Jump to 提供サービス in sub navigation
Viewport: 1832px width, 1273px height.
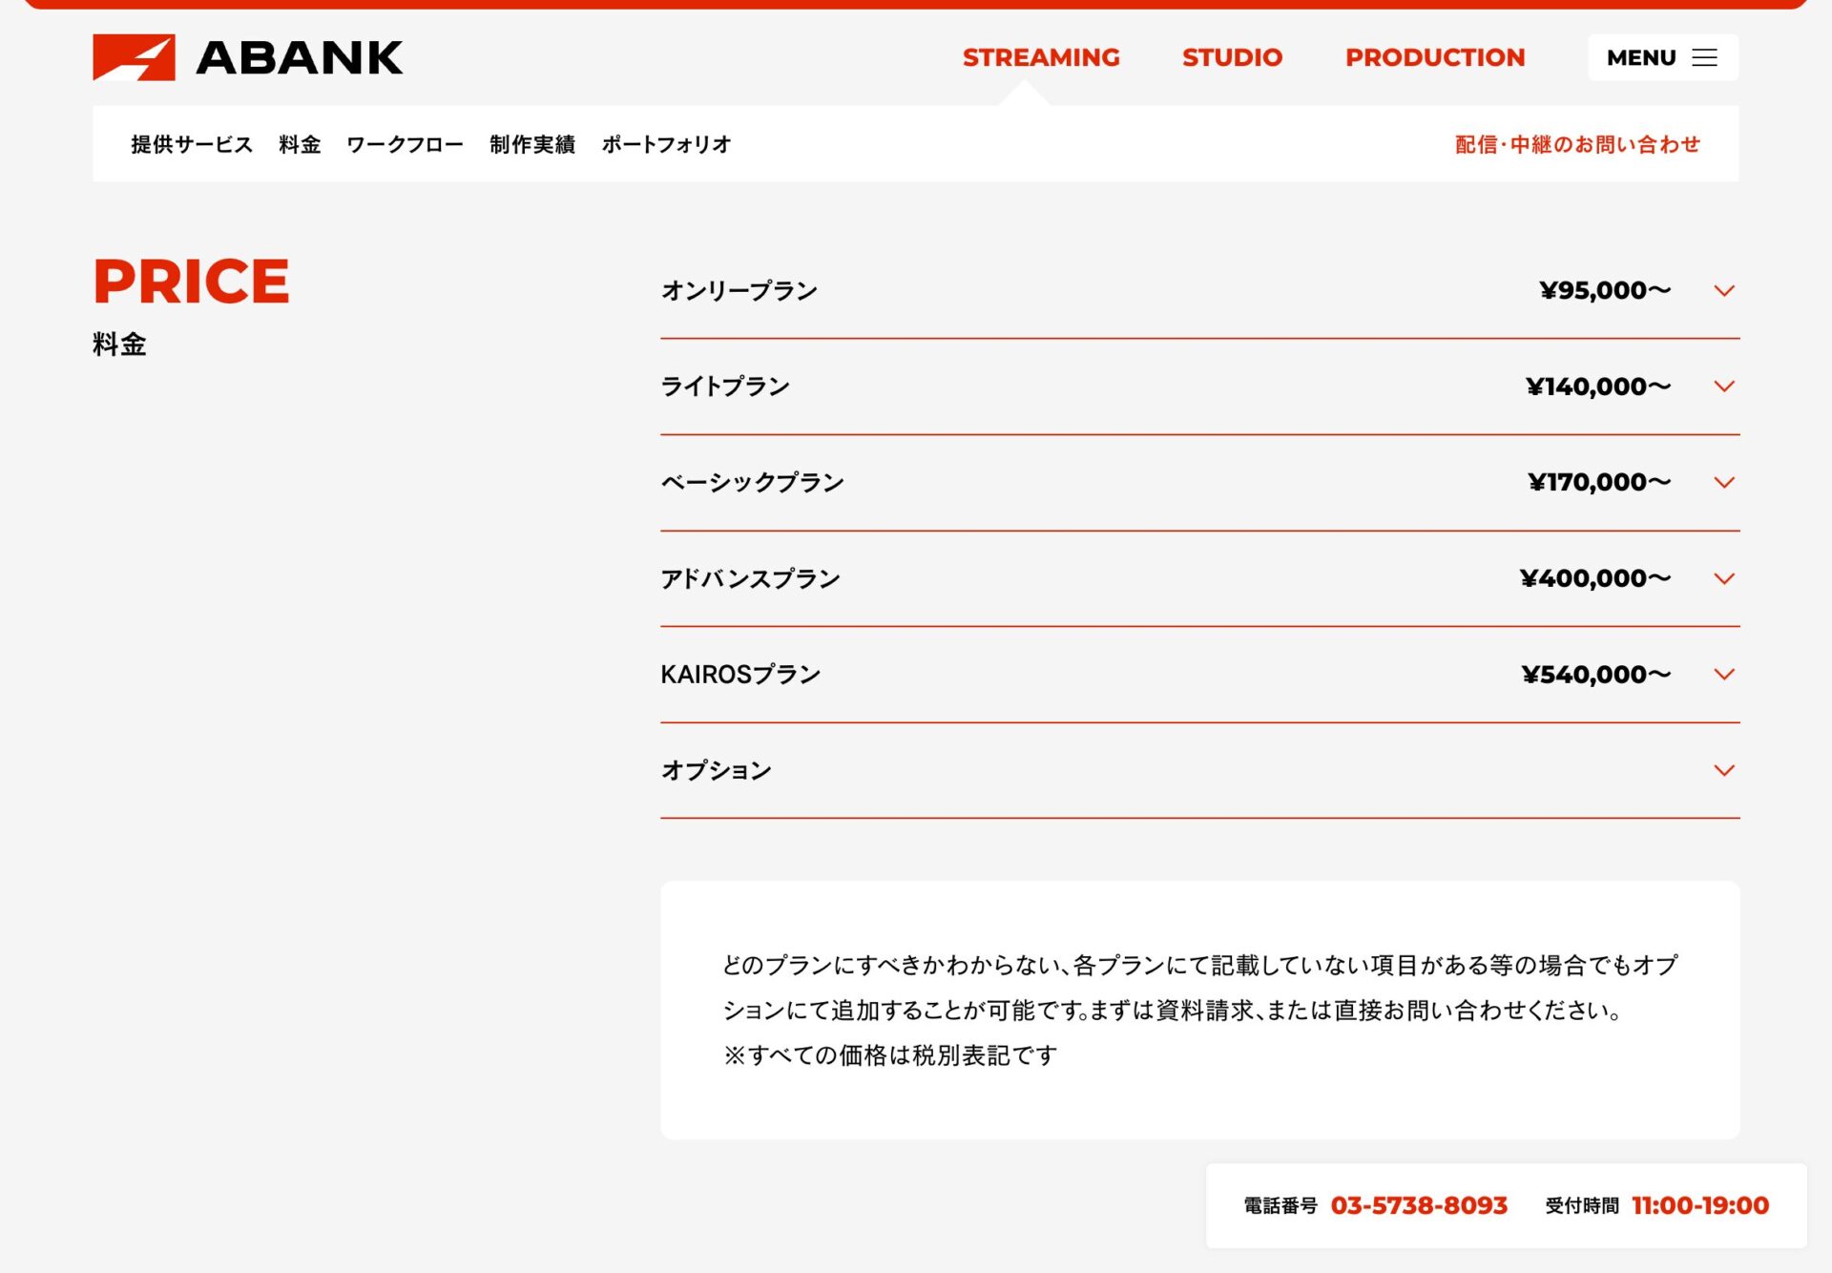(192, 144)
